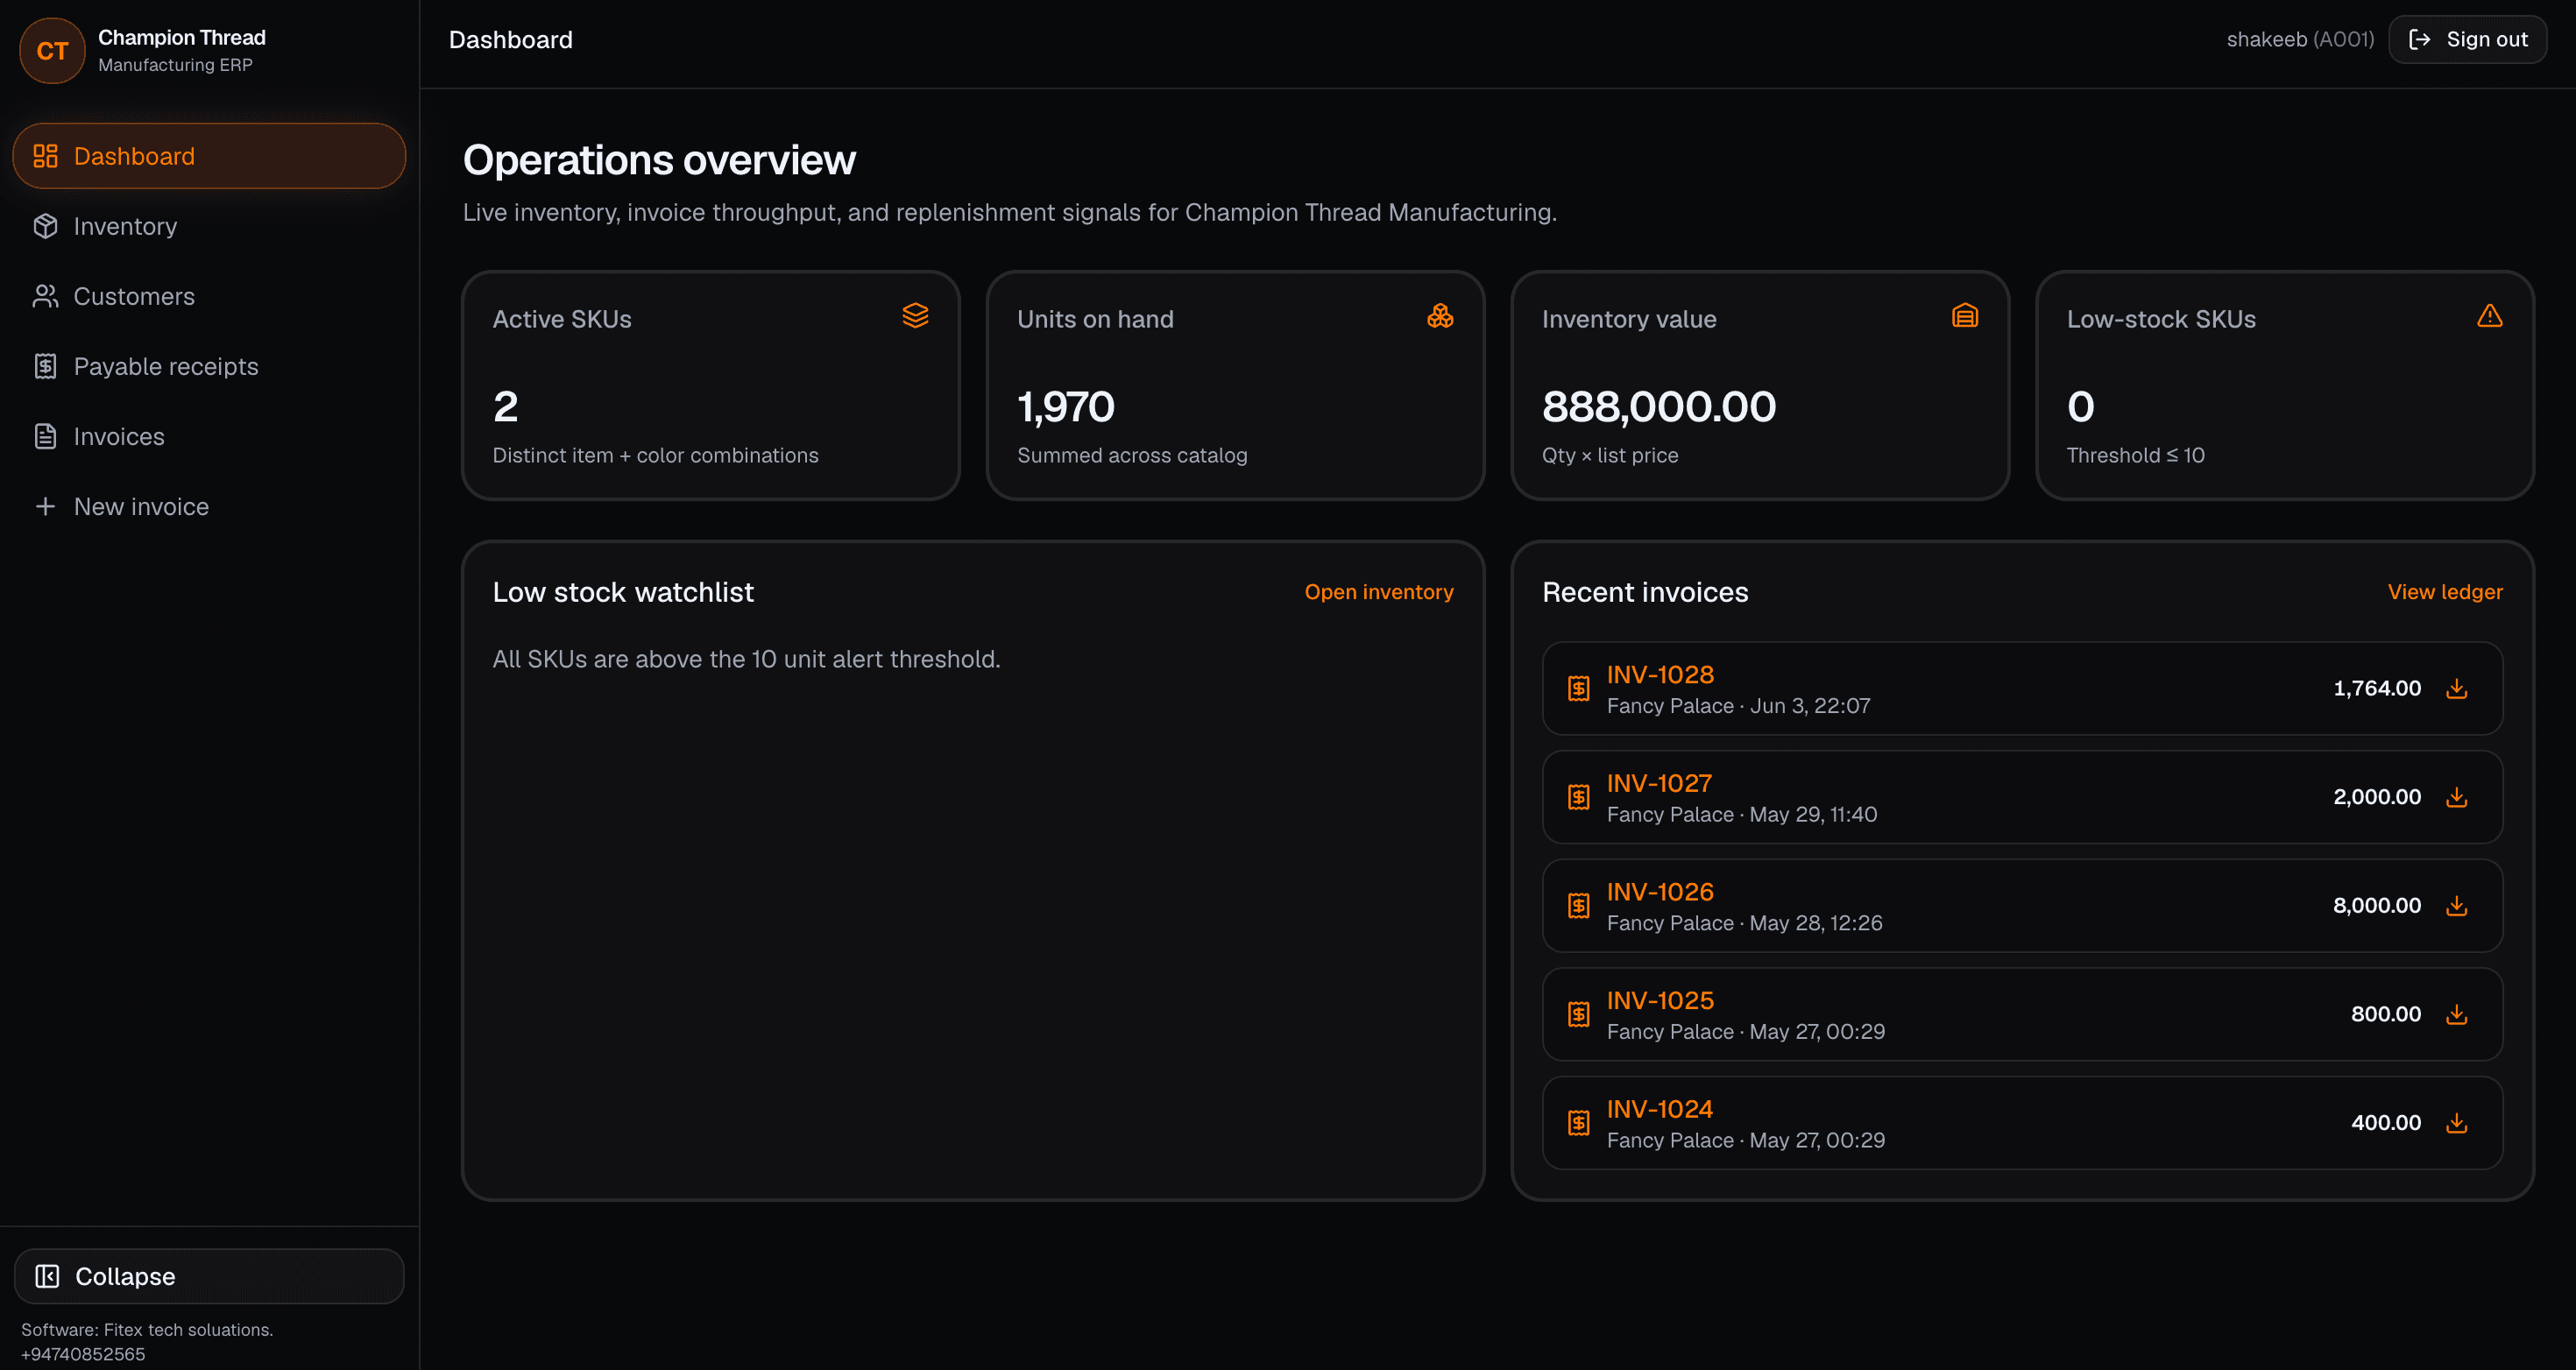Click the plus icon beside New invoice
The image size is (2576, 1370).
tap(45, 506)
